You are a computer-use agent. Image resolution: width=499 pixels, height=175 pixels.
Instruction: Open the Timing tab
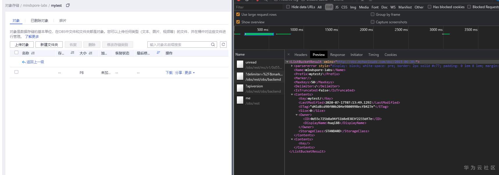click(373, 54)
